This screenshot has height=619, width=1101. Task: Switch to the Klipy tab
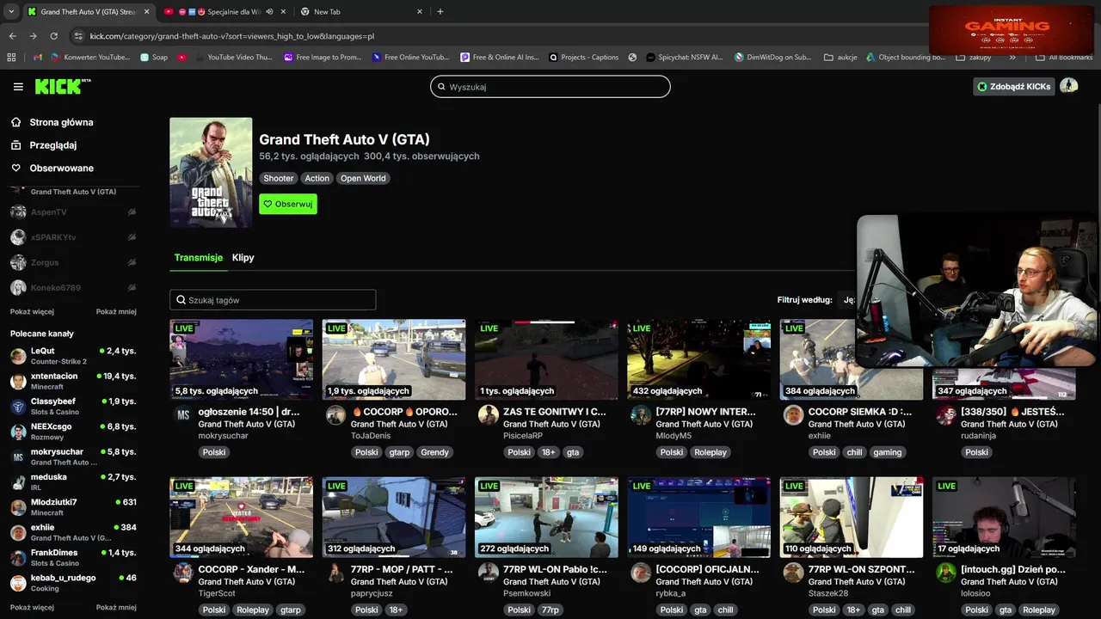[243, 258]
